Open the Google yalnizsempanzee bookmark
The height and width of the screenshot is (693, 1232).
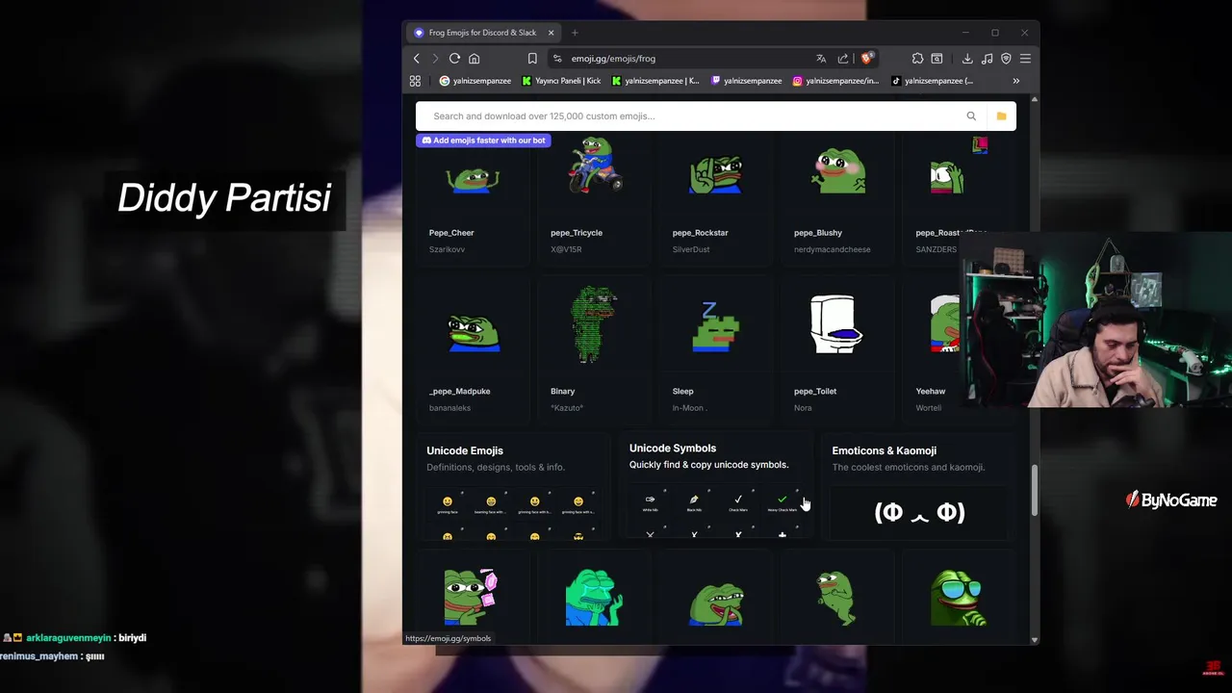[x=475, y=81]
